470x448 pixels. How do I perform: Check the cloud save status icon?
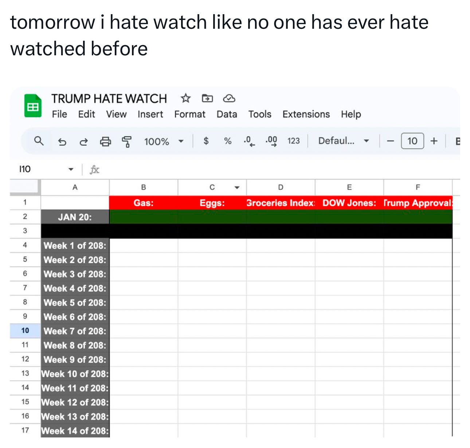click(229, 98)
